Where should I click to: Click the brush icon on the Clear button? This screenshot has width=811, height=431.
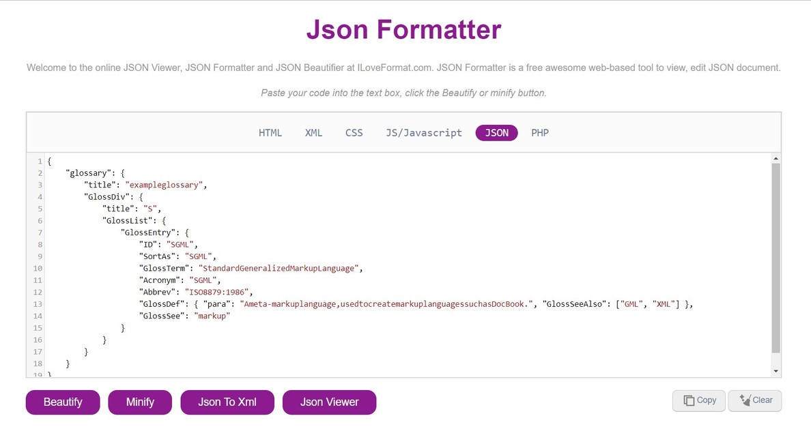tap(745, 400)
